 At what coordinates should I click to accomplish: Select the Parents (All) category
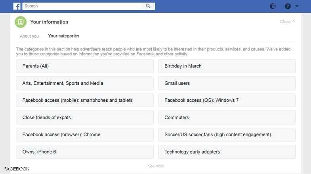[x=85, y=66]
